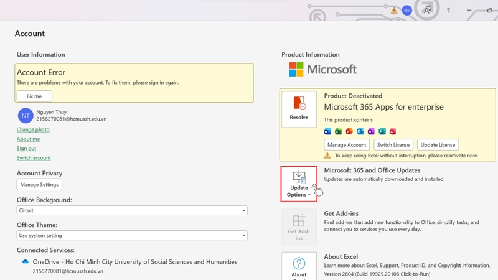Viewport: 498px width, 280px height.
Task: Click the Version 2604 build text
Action: 377,274
